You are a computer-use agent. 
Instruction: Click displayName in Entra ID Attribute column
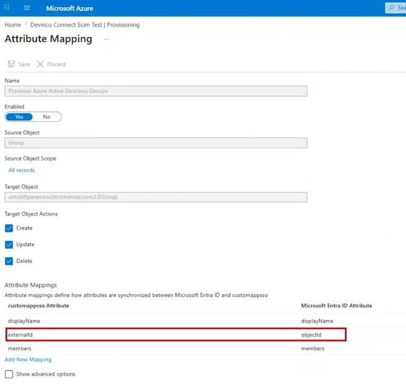point(317,321)
